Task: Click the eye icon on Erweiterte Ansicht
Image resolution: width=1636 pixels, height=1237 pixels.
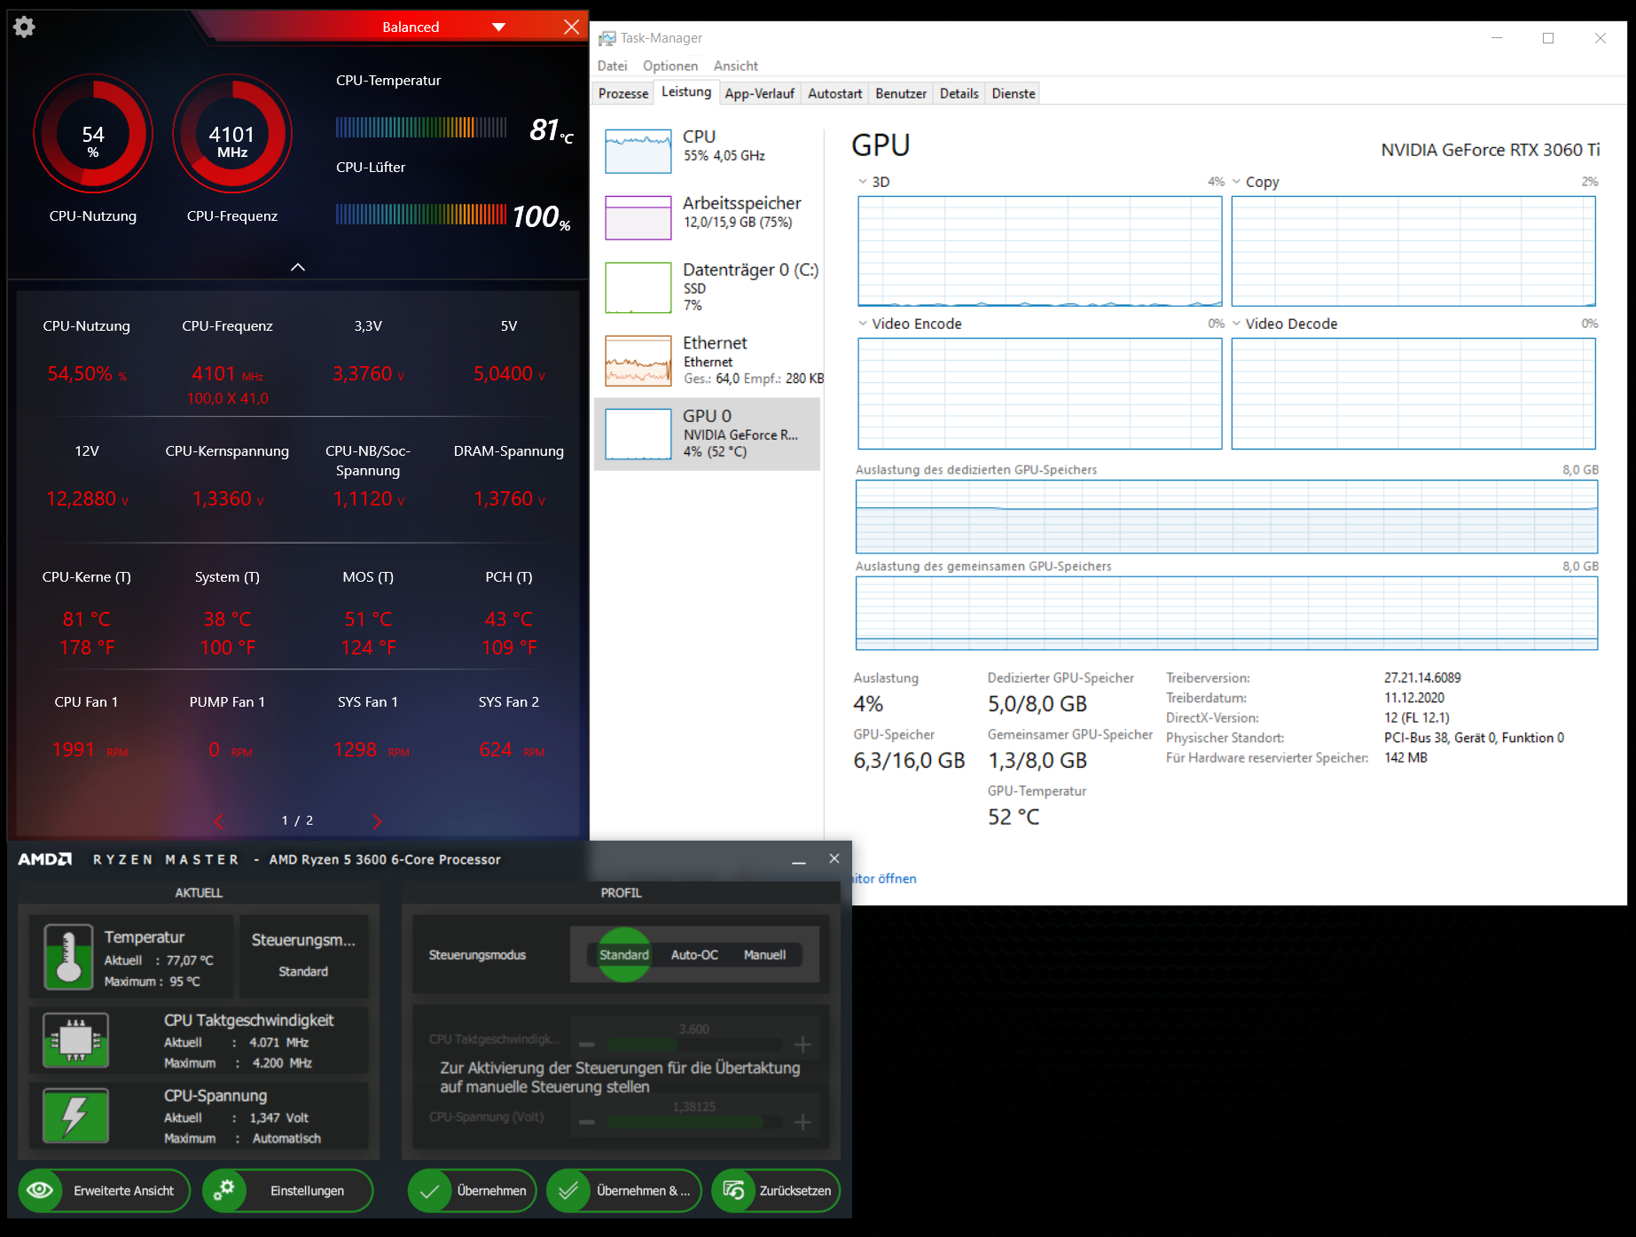Action: pyautogui.click(x=40, y=1190)
